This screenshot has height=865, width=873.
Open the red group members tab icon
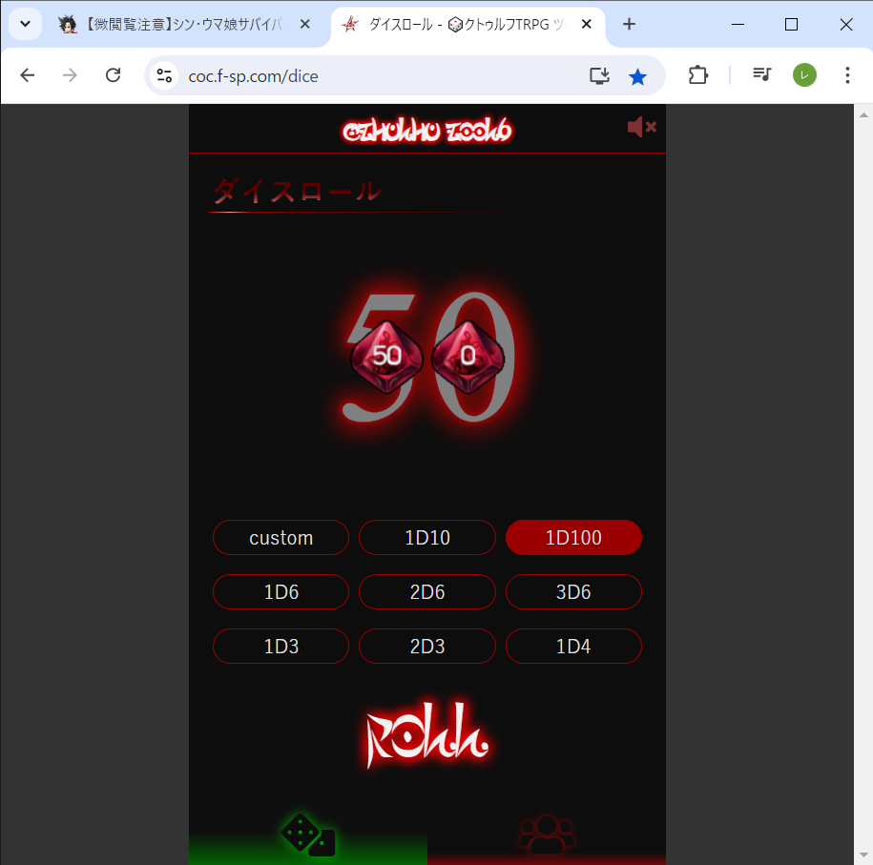pos(546,834)
